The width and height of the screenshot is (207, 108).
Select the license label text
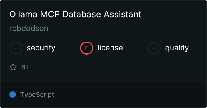click(110, 48)
